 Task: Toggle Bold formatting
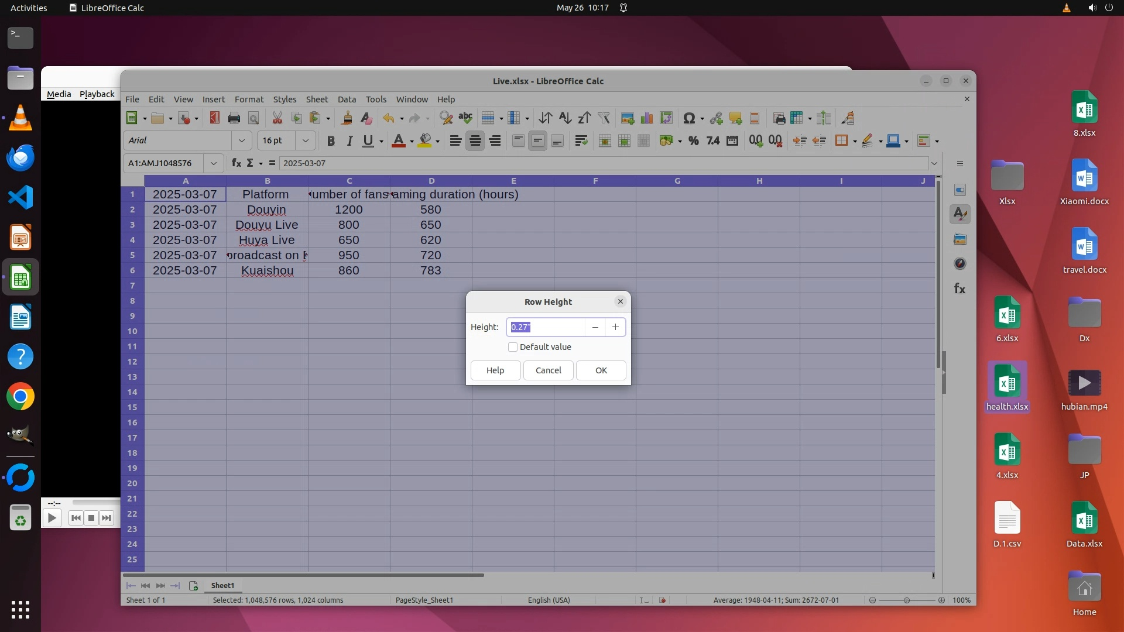tap(331, 140)
